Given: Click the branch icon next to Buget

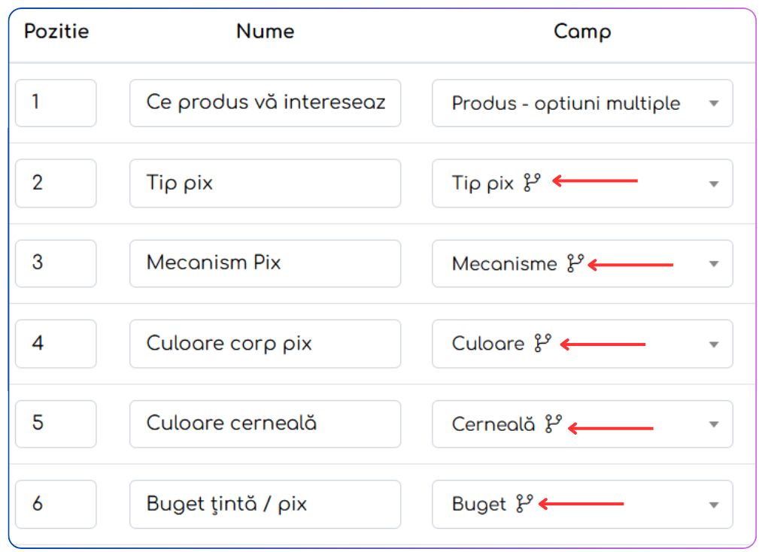Looking at the screenshot, I should [x=524, y=504].
